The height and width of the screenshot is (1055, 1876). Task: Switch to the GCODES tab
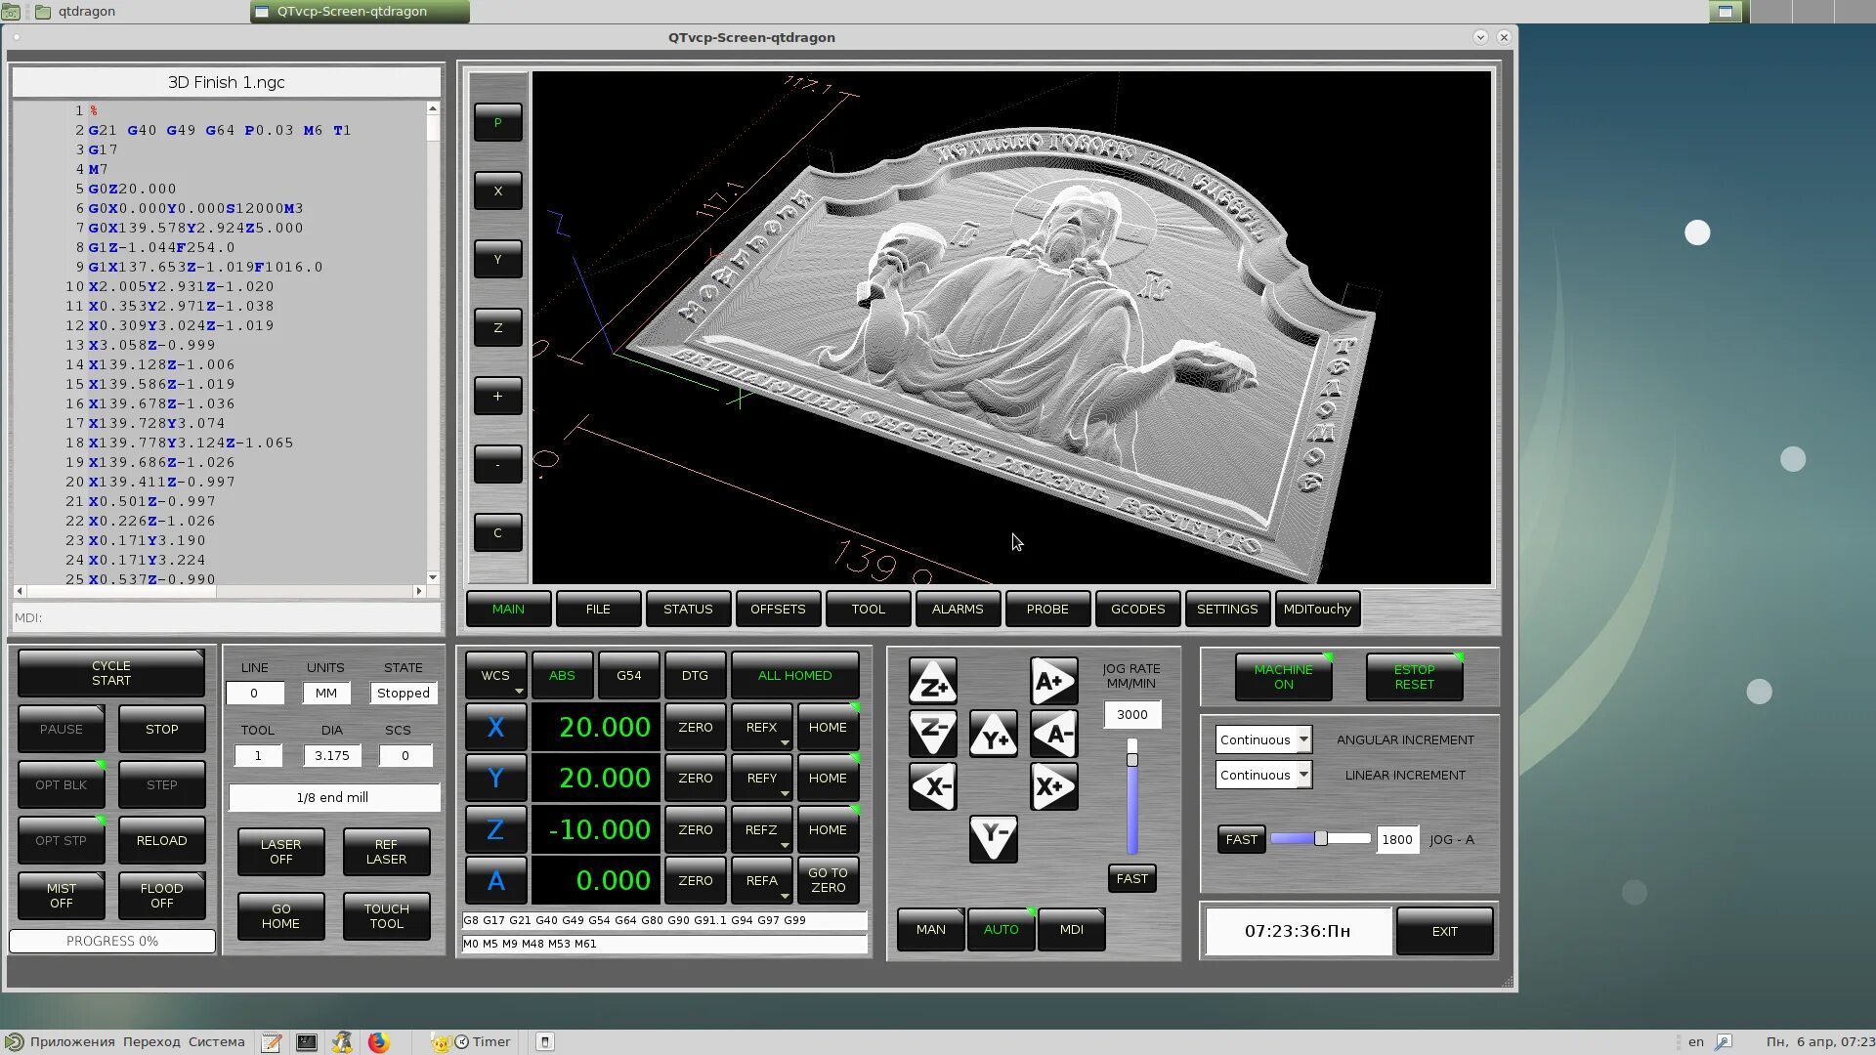1137,610
